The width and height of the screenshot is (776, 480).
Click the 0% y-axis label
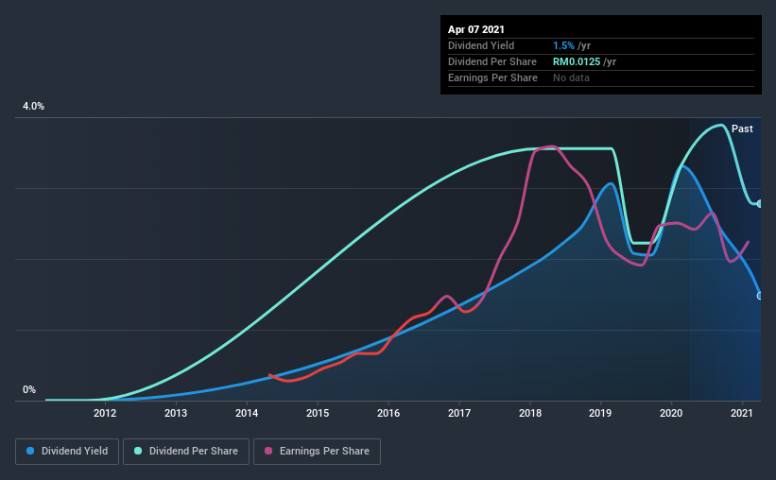point(29,389)
